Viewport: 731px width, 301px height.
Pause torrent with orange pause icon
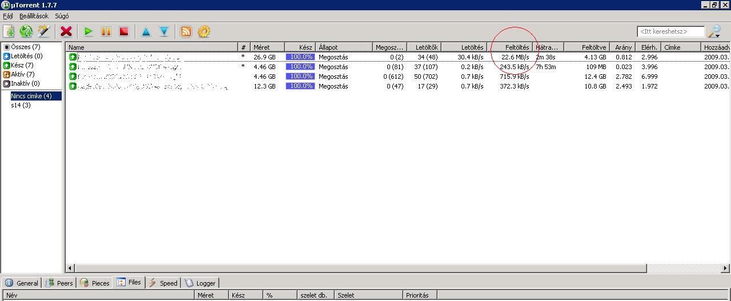(x=106, y=31)
